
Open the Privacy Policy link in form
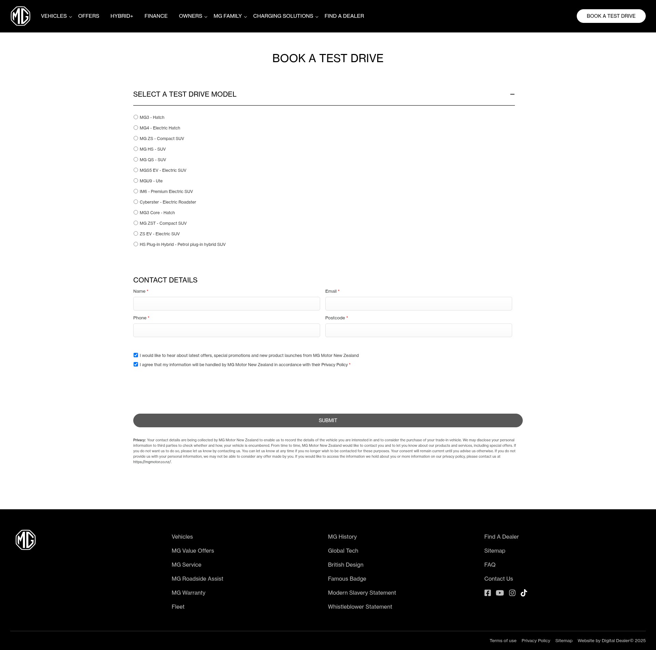coord(334,365)
